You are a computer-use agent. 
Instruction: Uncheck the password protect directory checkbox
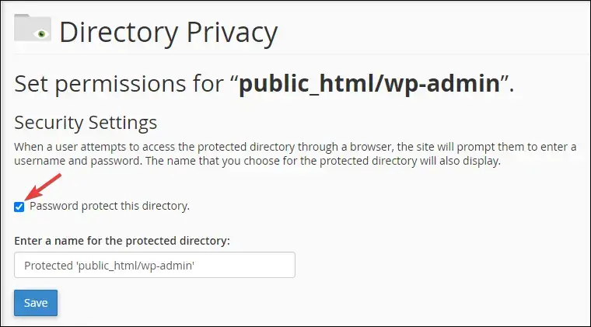19,207
